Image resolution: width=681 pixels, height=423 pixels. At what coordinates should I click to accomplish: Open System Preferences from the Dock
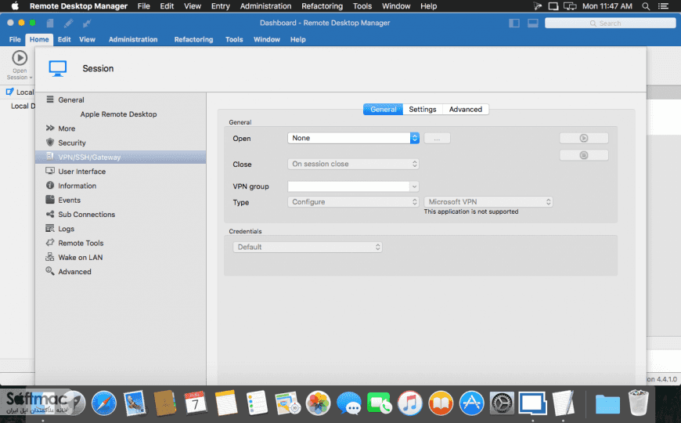coord(502,403)
